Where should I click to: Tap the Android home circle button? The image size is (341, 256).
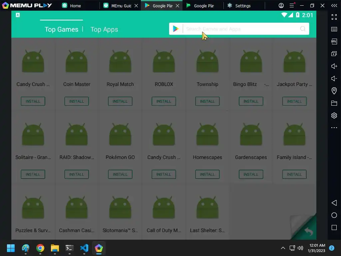point(334,215)
